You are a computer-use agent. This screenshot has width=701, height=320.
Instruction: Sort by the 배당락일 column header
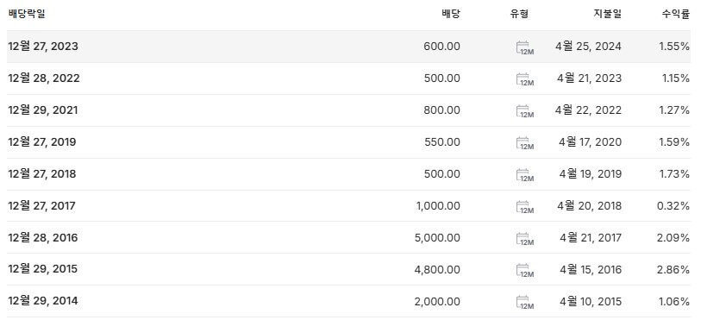(x=27, y=14)
